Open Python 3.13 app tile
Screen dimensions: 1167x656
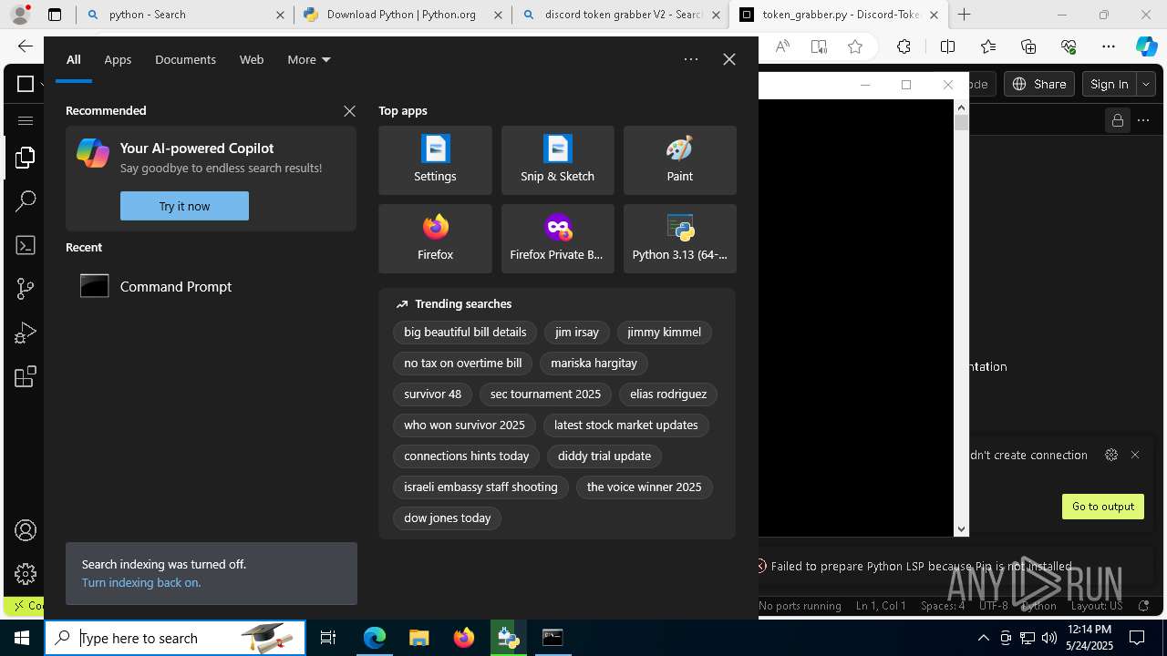click(x=679, y=239)
